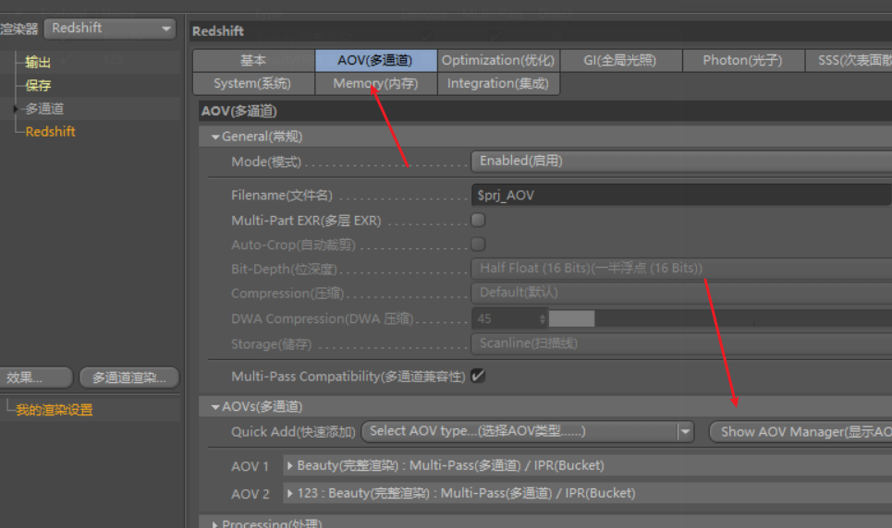Click the Mode(模式) label
Image resolution: width=892 pixels, height=528 pixels.
pyautogui.click(x=266, y=162)
